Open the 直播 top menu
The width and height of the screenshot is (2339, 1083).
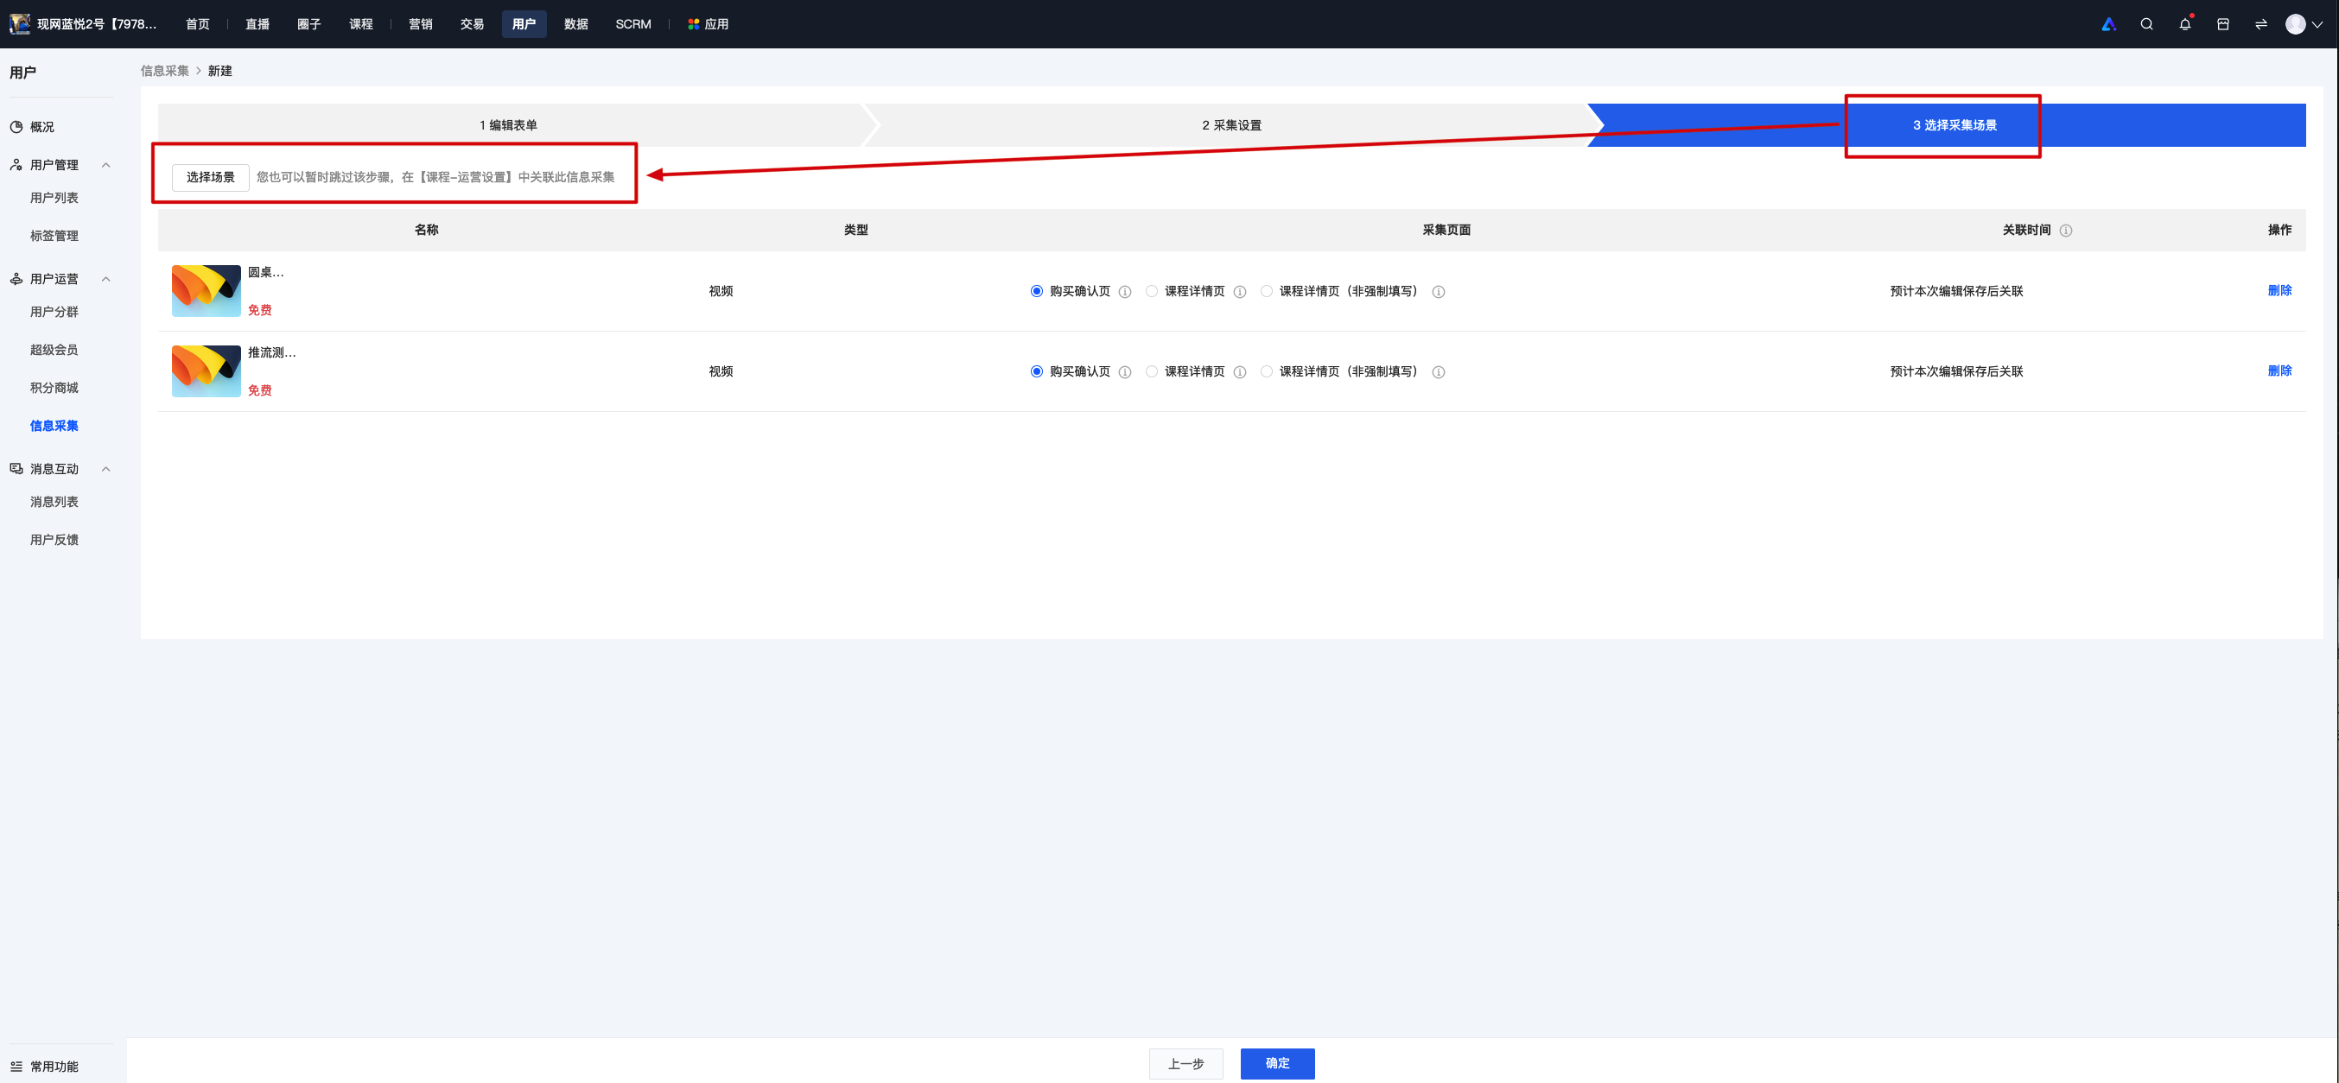257,24
